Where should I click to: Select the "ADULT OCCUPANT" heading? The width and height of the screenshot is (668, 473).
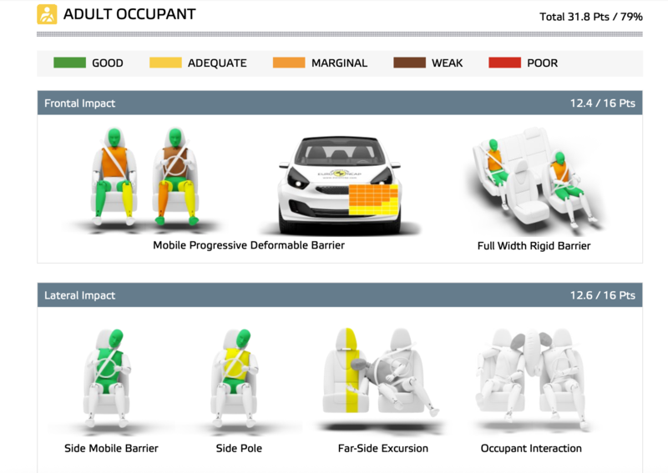coord(129,14)
